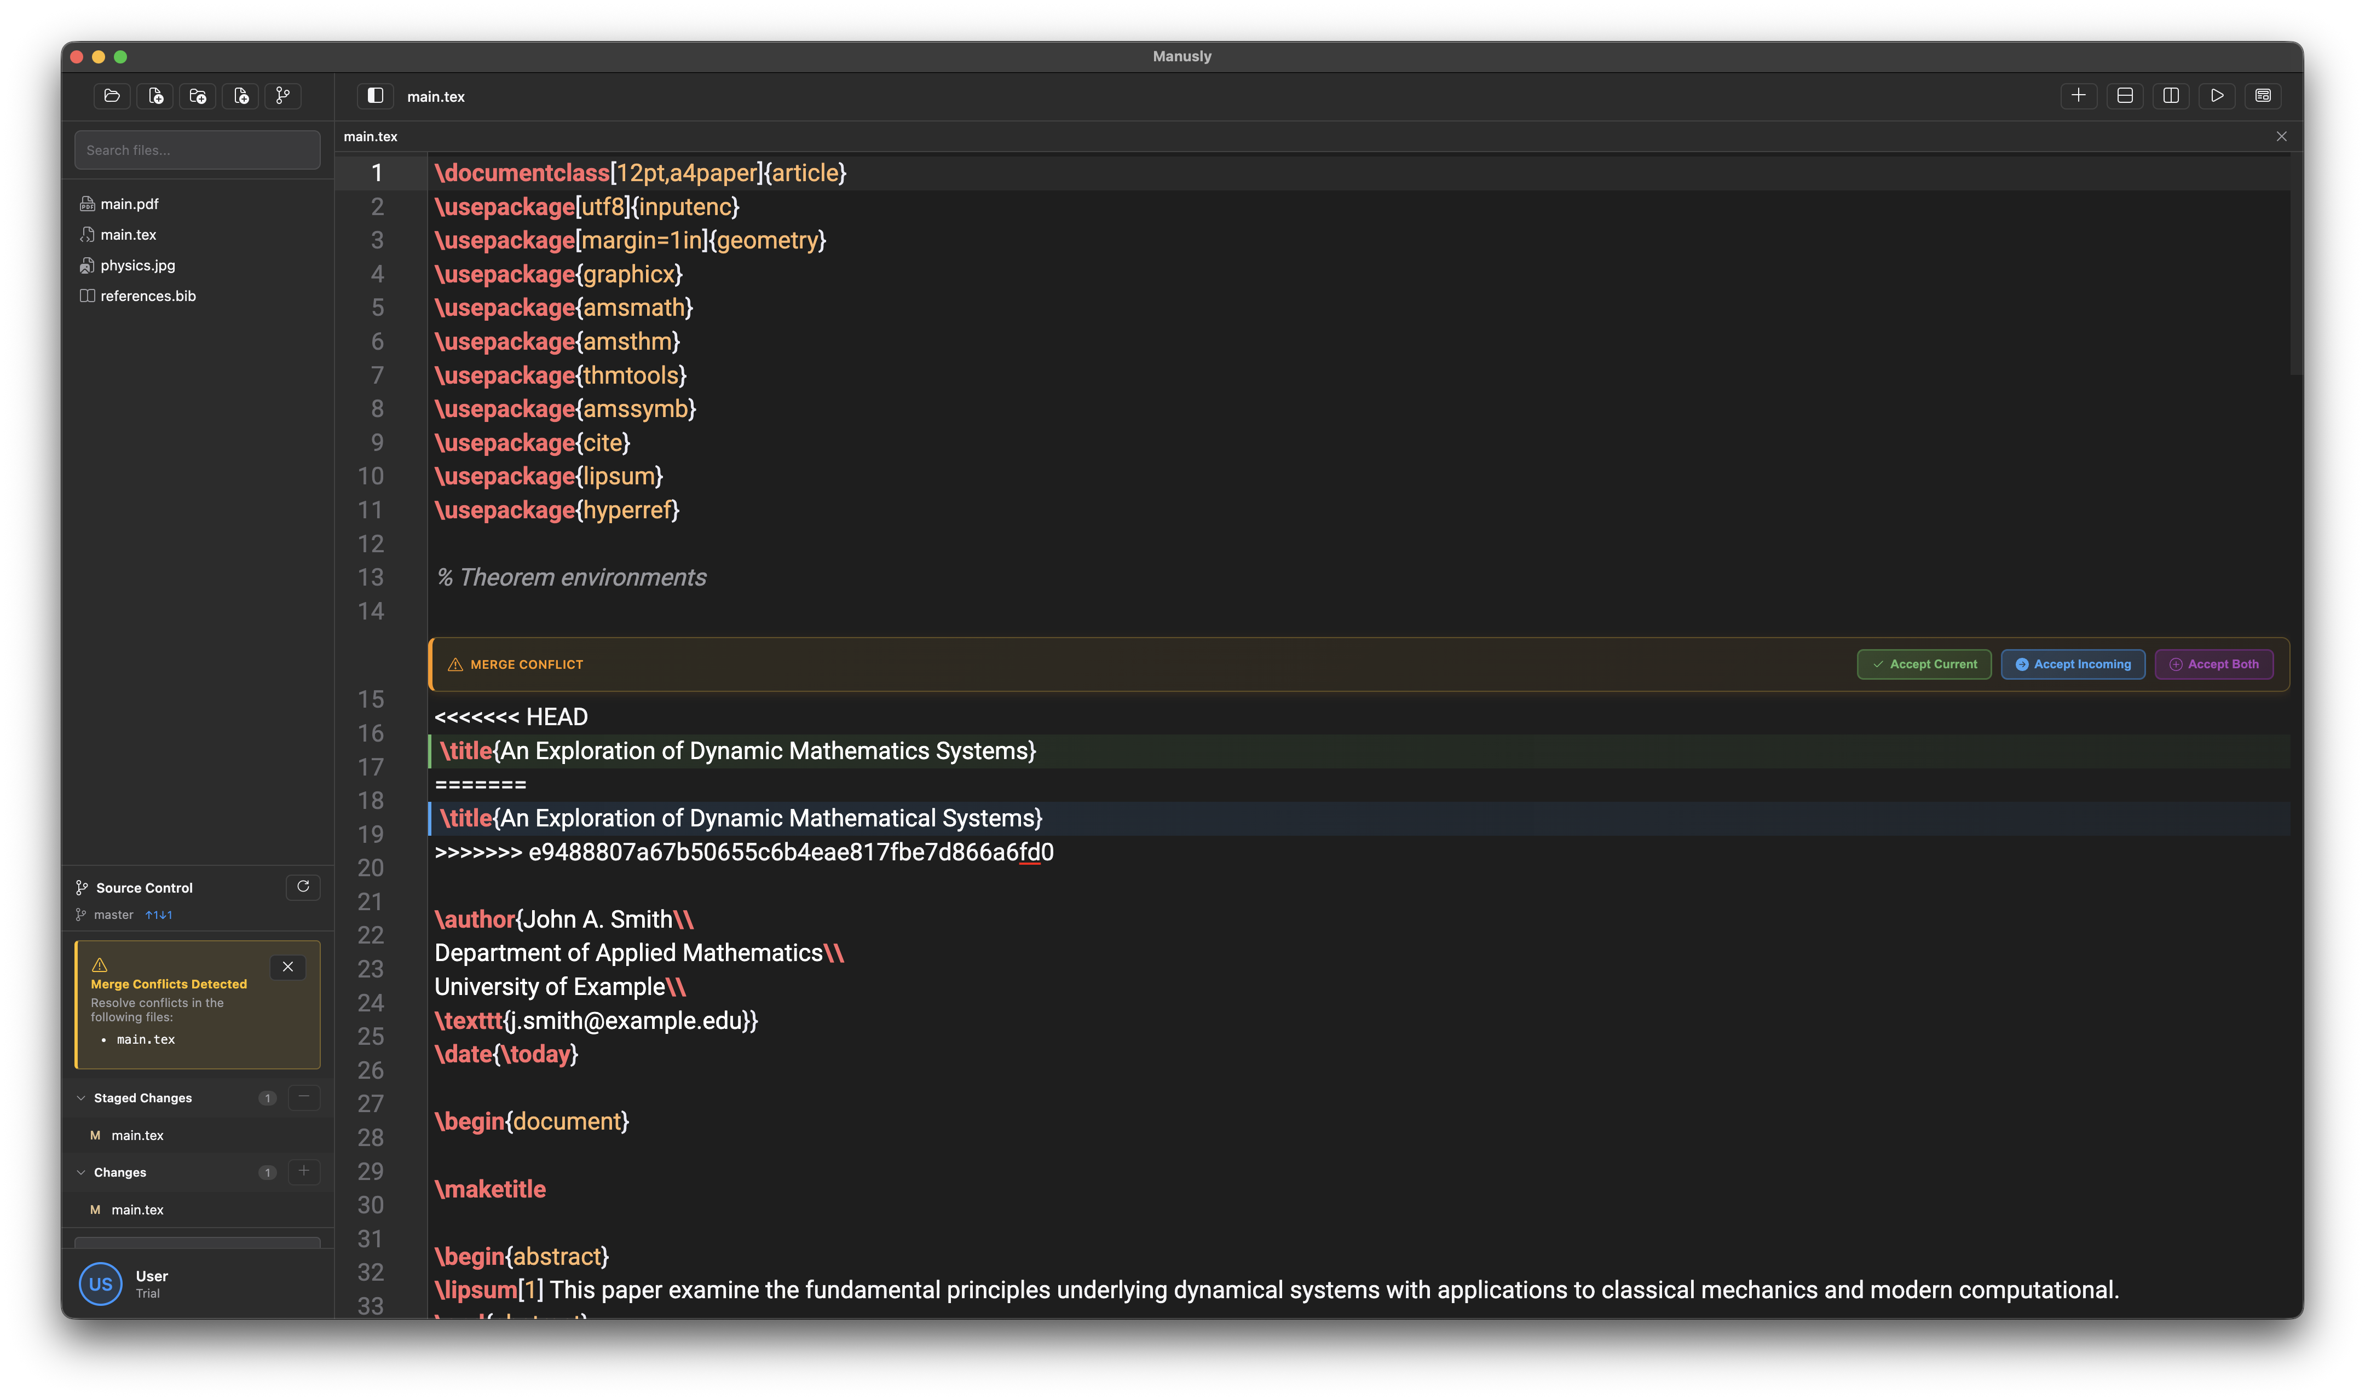Compile the document with the play icon
The image size is (2365, 1400).
tap(2218, 95)
